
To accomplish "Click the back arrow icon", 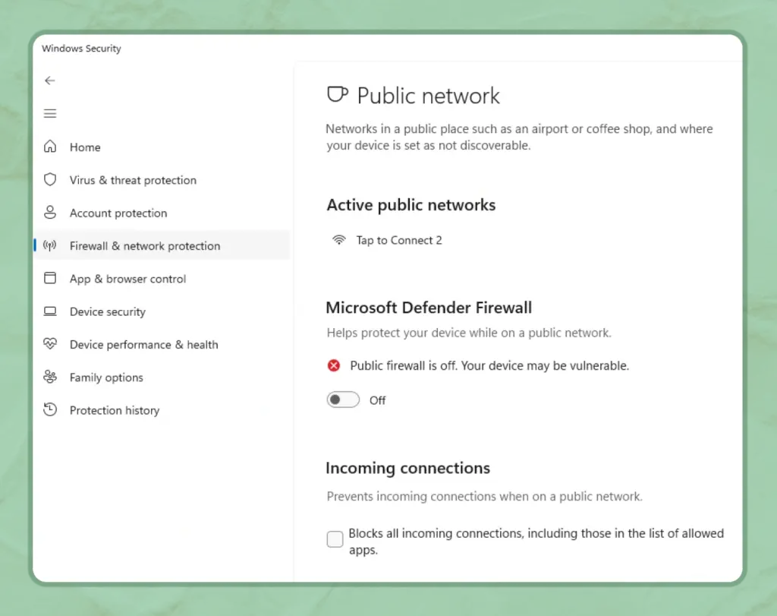I will pyautogui.click(x=49, y=81).
